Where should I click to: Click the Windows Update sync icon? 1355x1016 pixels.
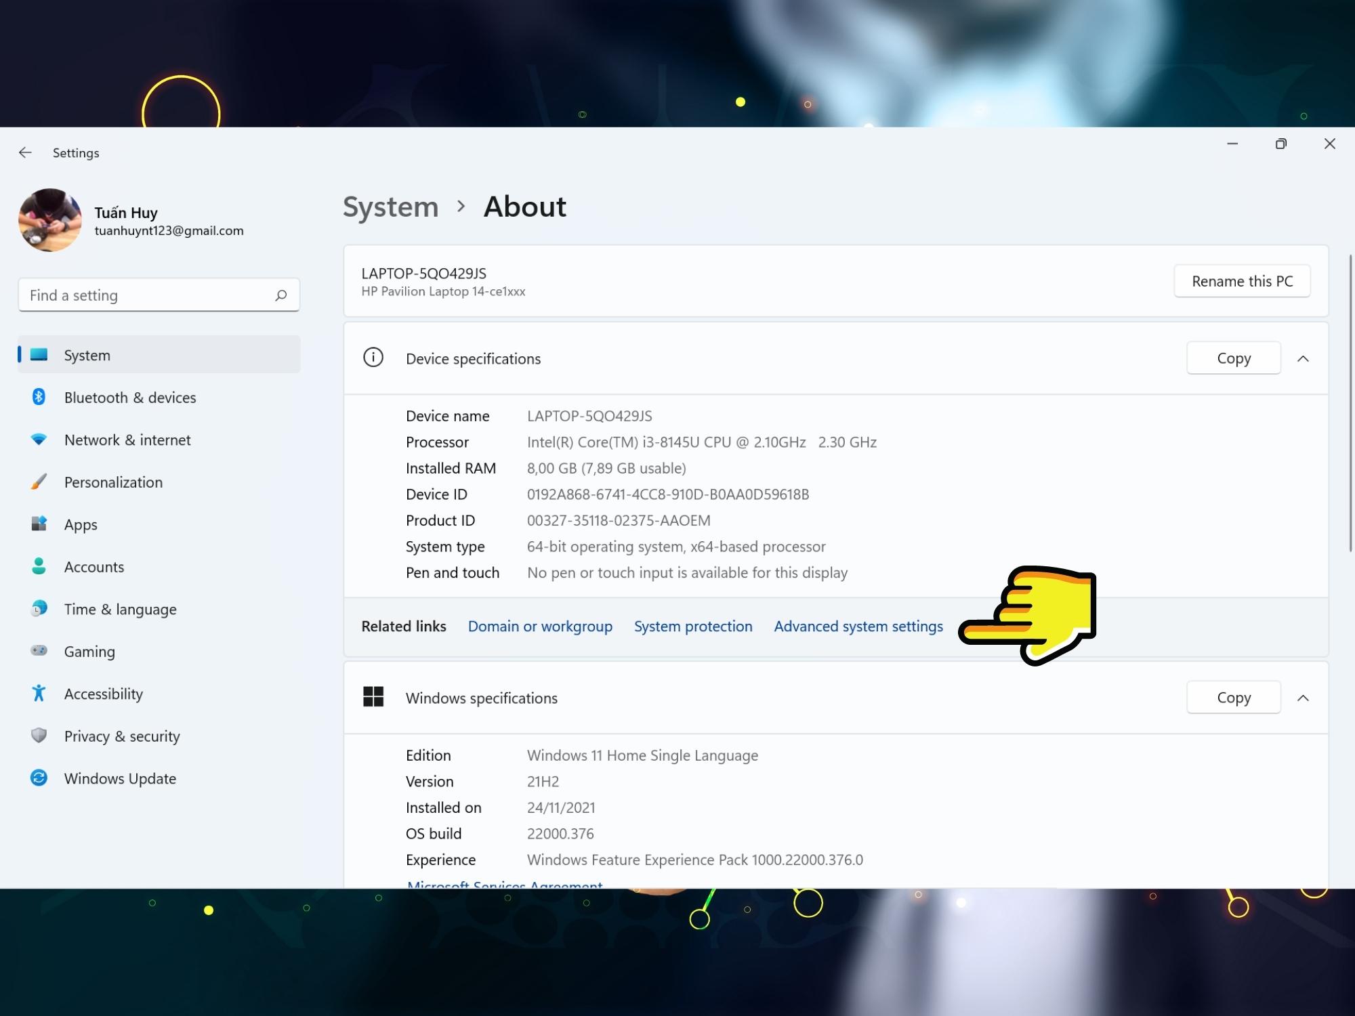click(39, 778)
